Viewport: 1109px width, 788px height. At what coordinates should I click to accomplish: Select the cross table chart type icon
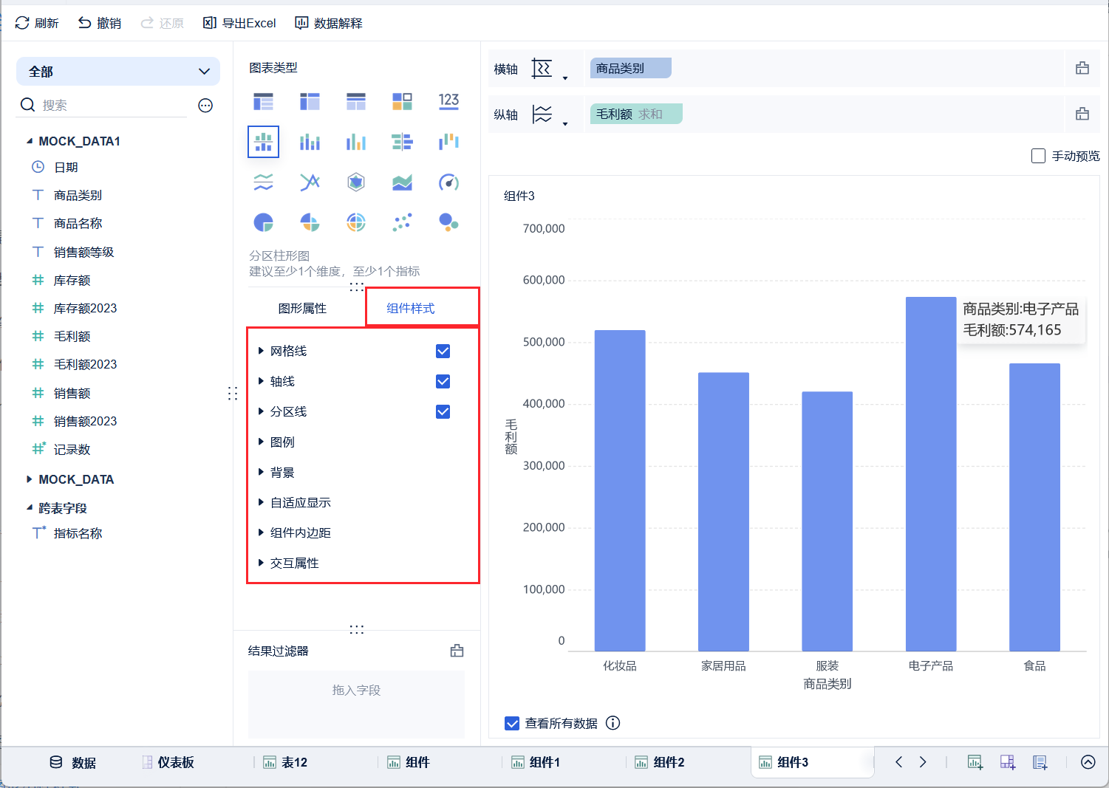click(x=310, y=101)
